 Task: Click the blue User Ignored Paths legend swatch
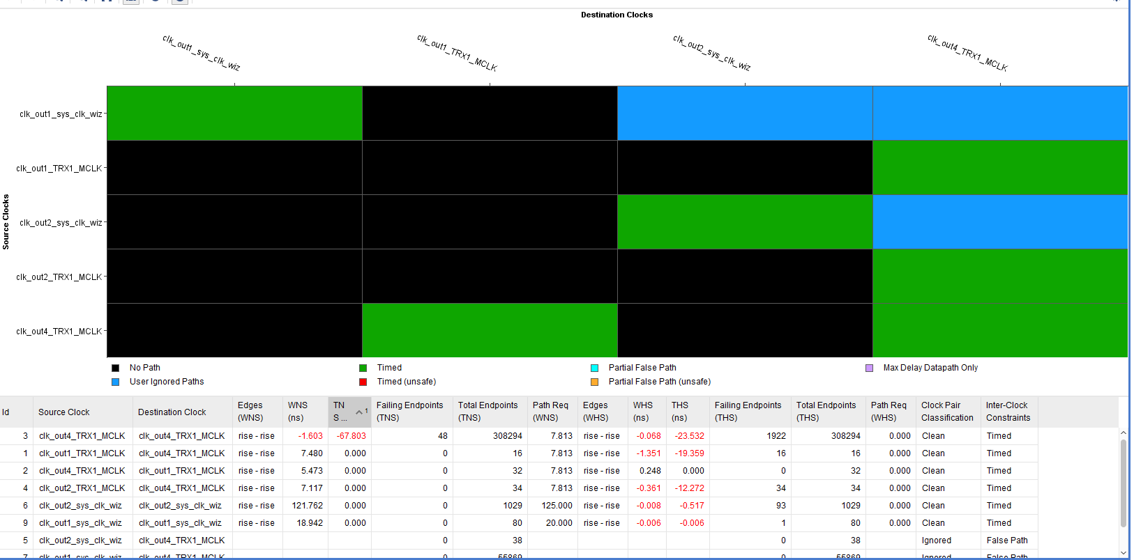tap(116, 382)
